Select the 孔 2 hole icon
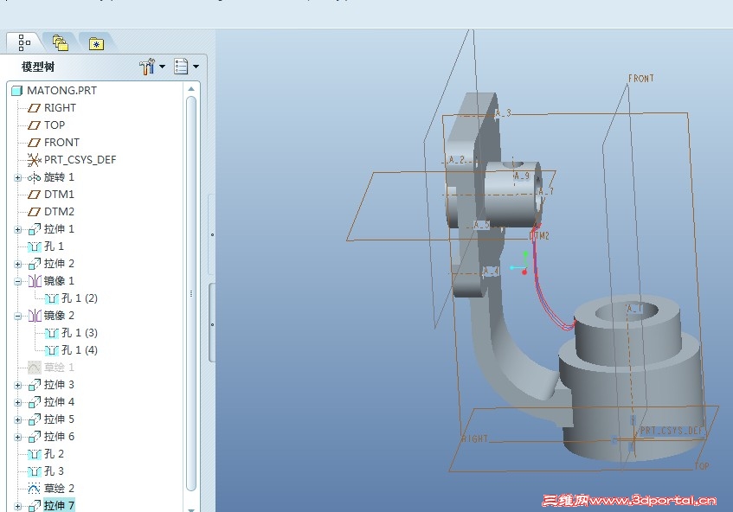Image resolution: width=733 pixels, height=512 pixels. [34, 454]
